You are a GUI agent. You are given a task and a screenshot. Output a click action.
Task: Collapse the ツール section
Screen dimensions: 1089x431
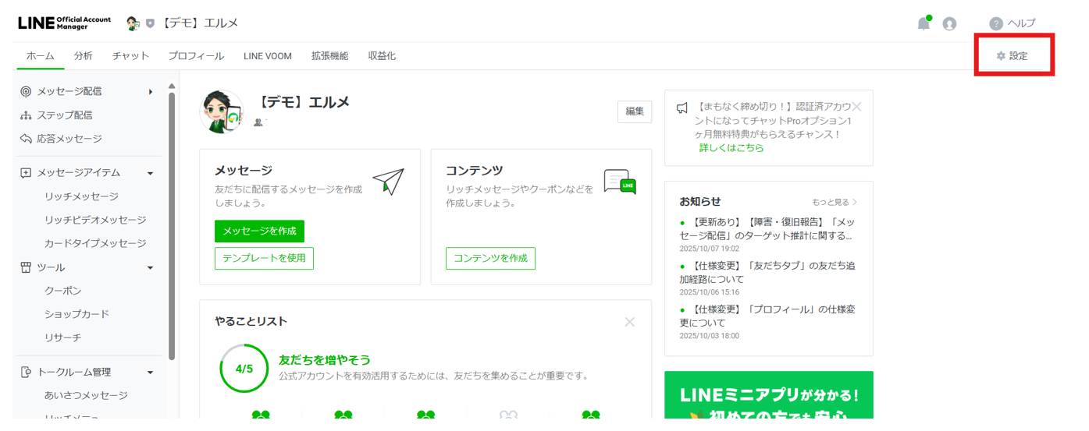click(x=151, y=268)
